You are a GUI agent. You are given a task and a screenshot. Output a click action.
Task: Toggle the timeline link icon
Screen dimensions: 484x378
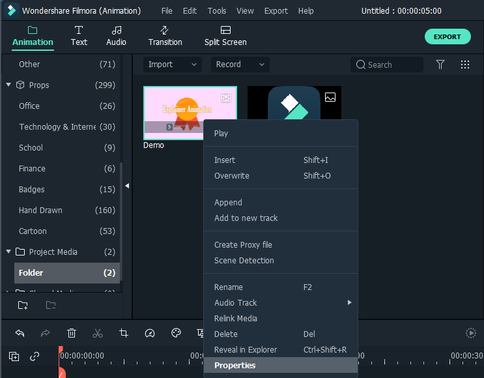(x=35, y=356)
